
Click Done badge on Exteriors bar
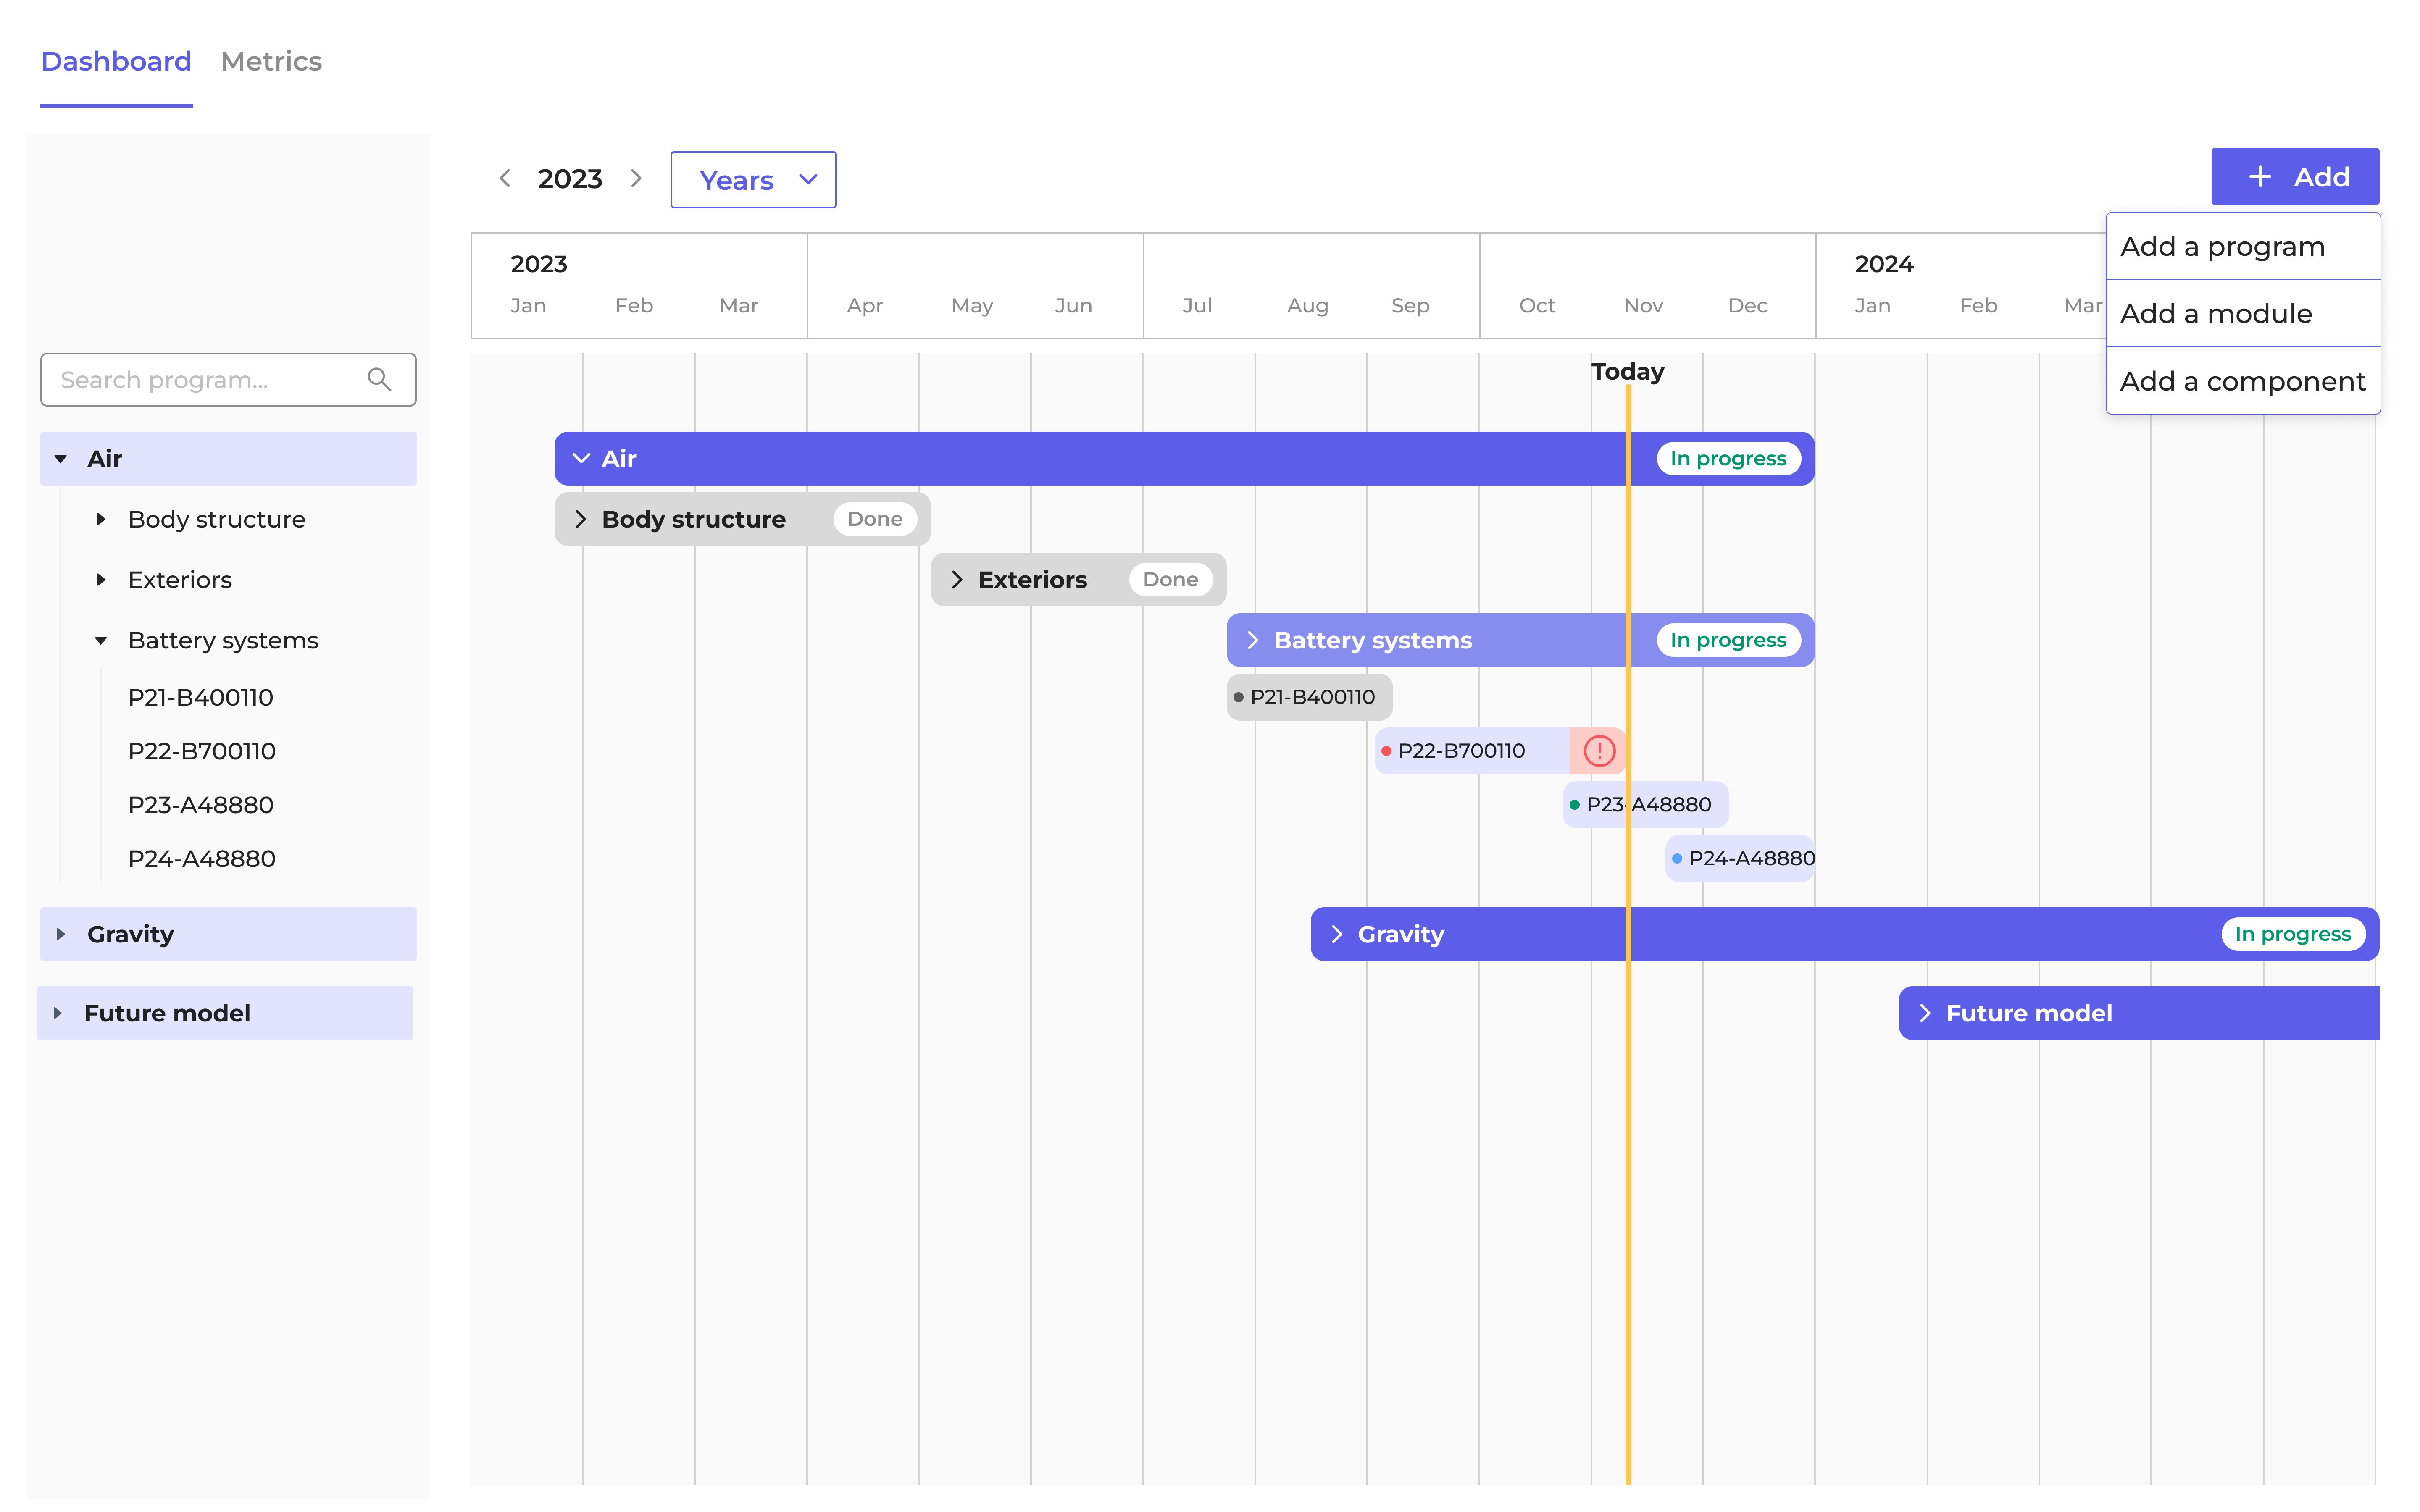tap(1170, 580)
